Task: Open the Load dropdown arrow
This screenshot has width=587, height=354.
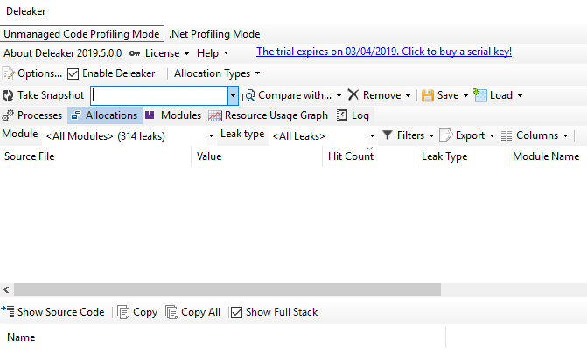Action: 520,96
